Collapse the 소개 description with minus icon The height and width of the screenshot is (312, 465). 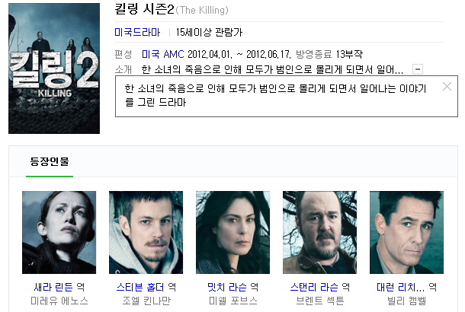click(418, 69)
